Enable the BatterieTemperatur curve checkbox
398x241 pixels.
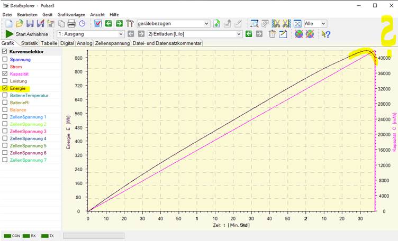click(5, 95)
